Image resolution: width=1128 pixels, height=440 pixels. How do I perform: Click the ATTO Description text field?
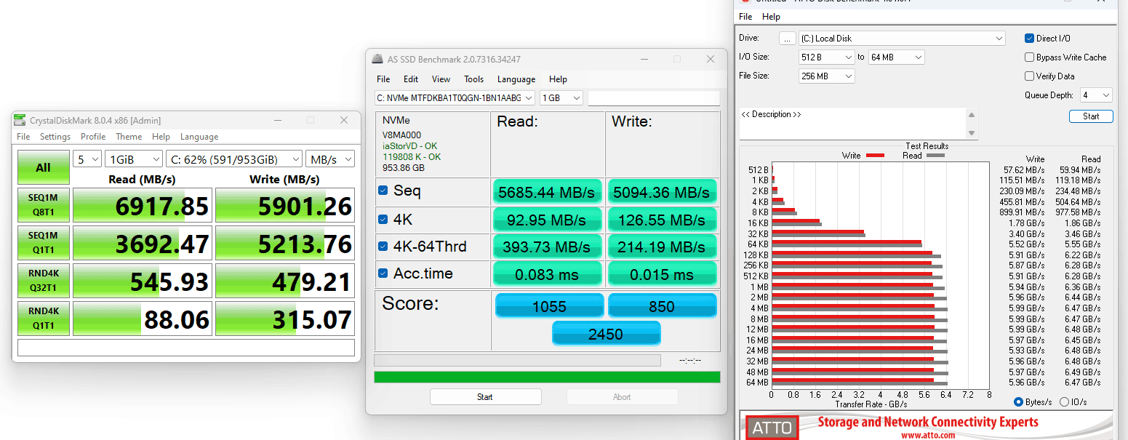pyautogui.click(x=852, y=124)
